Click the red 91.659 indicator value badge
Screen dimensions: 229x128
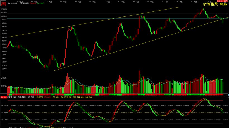tap(4, 97)
